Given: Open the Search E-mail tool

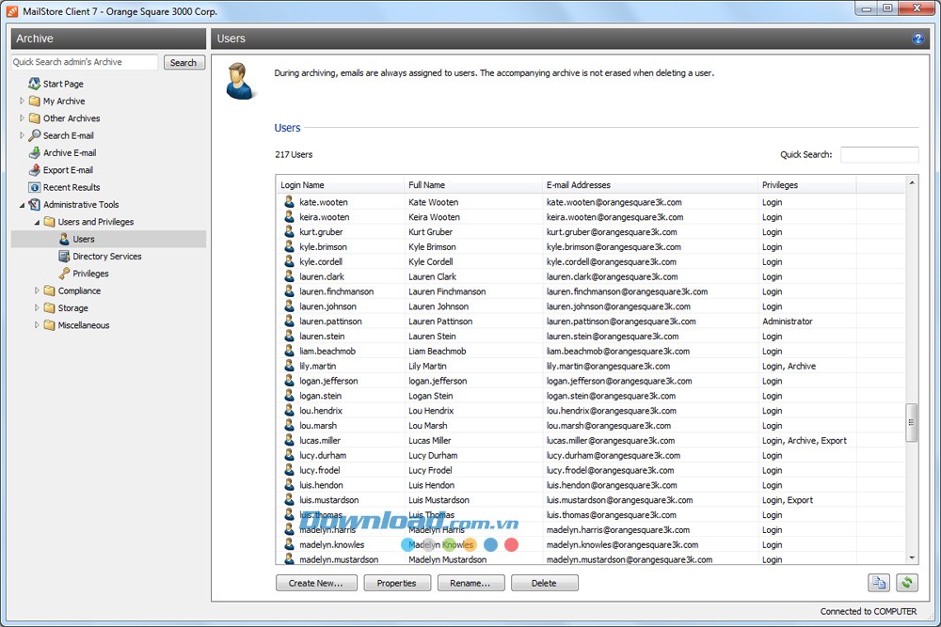Looking at the screenshot, I should point(71,135).
